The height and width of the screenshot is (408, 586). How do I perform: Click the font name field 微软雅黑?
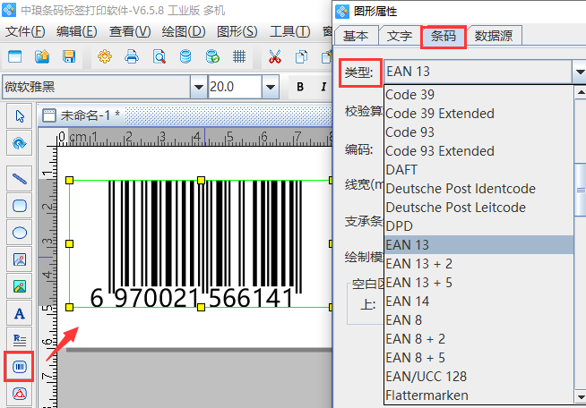[97, 87]
